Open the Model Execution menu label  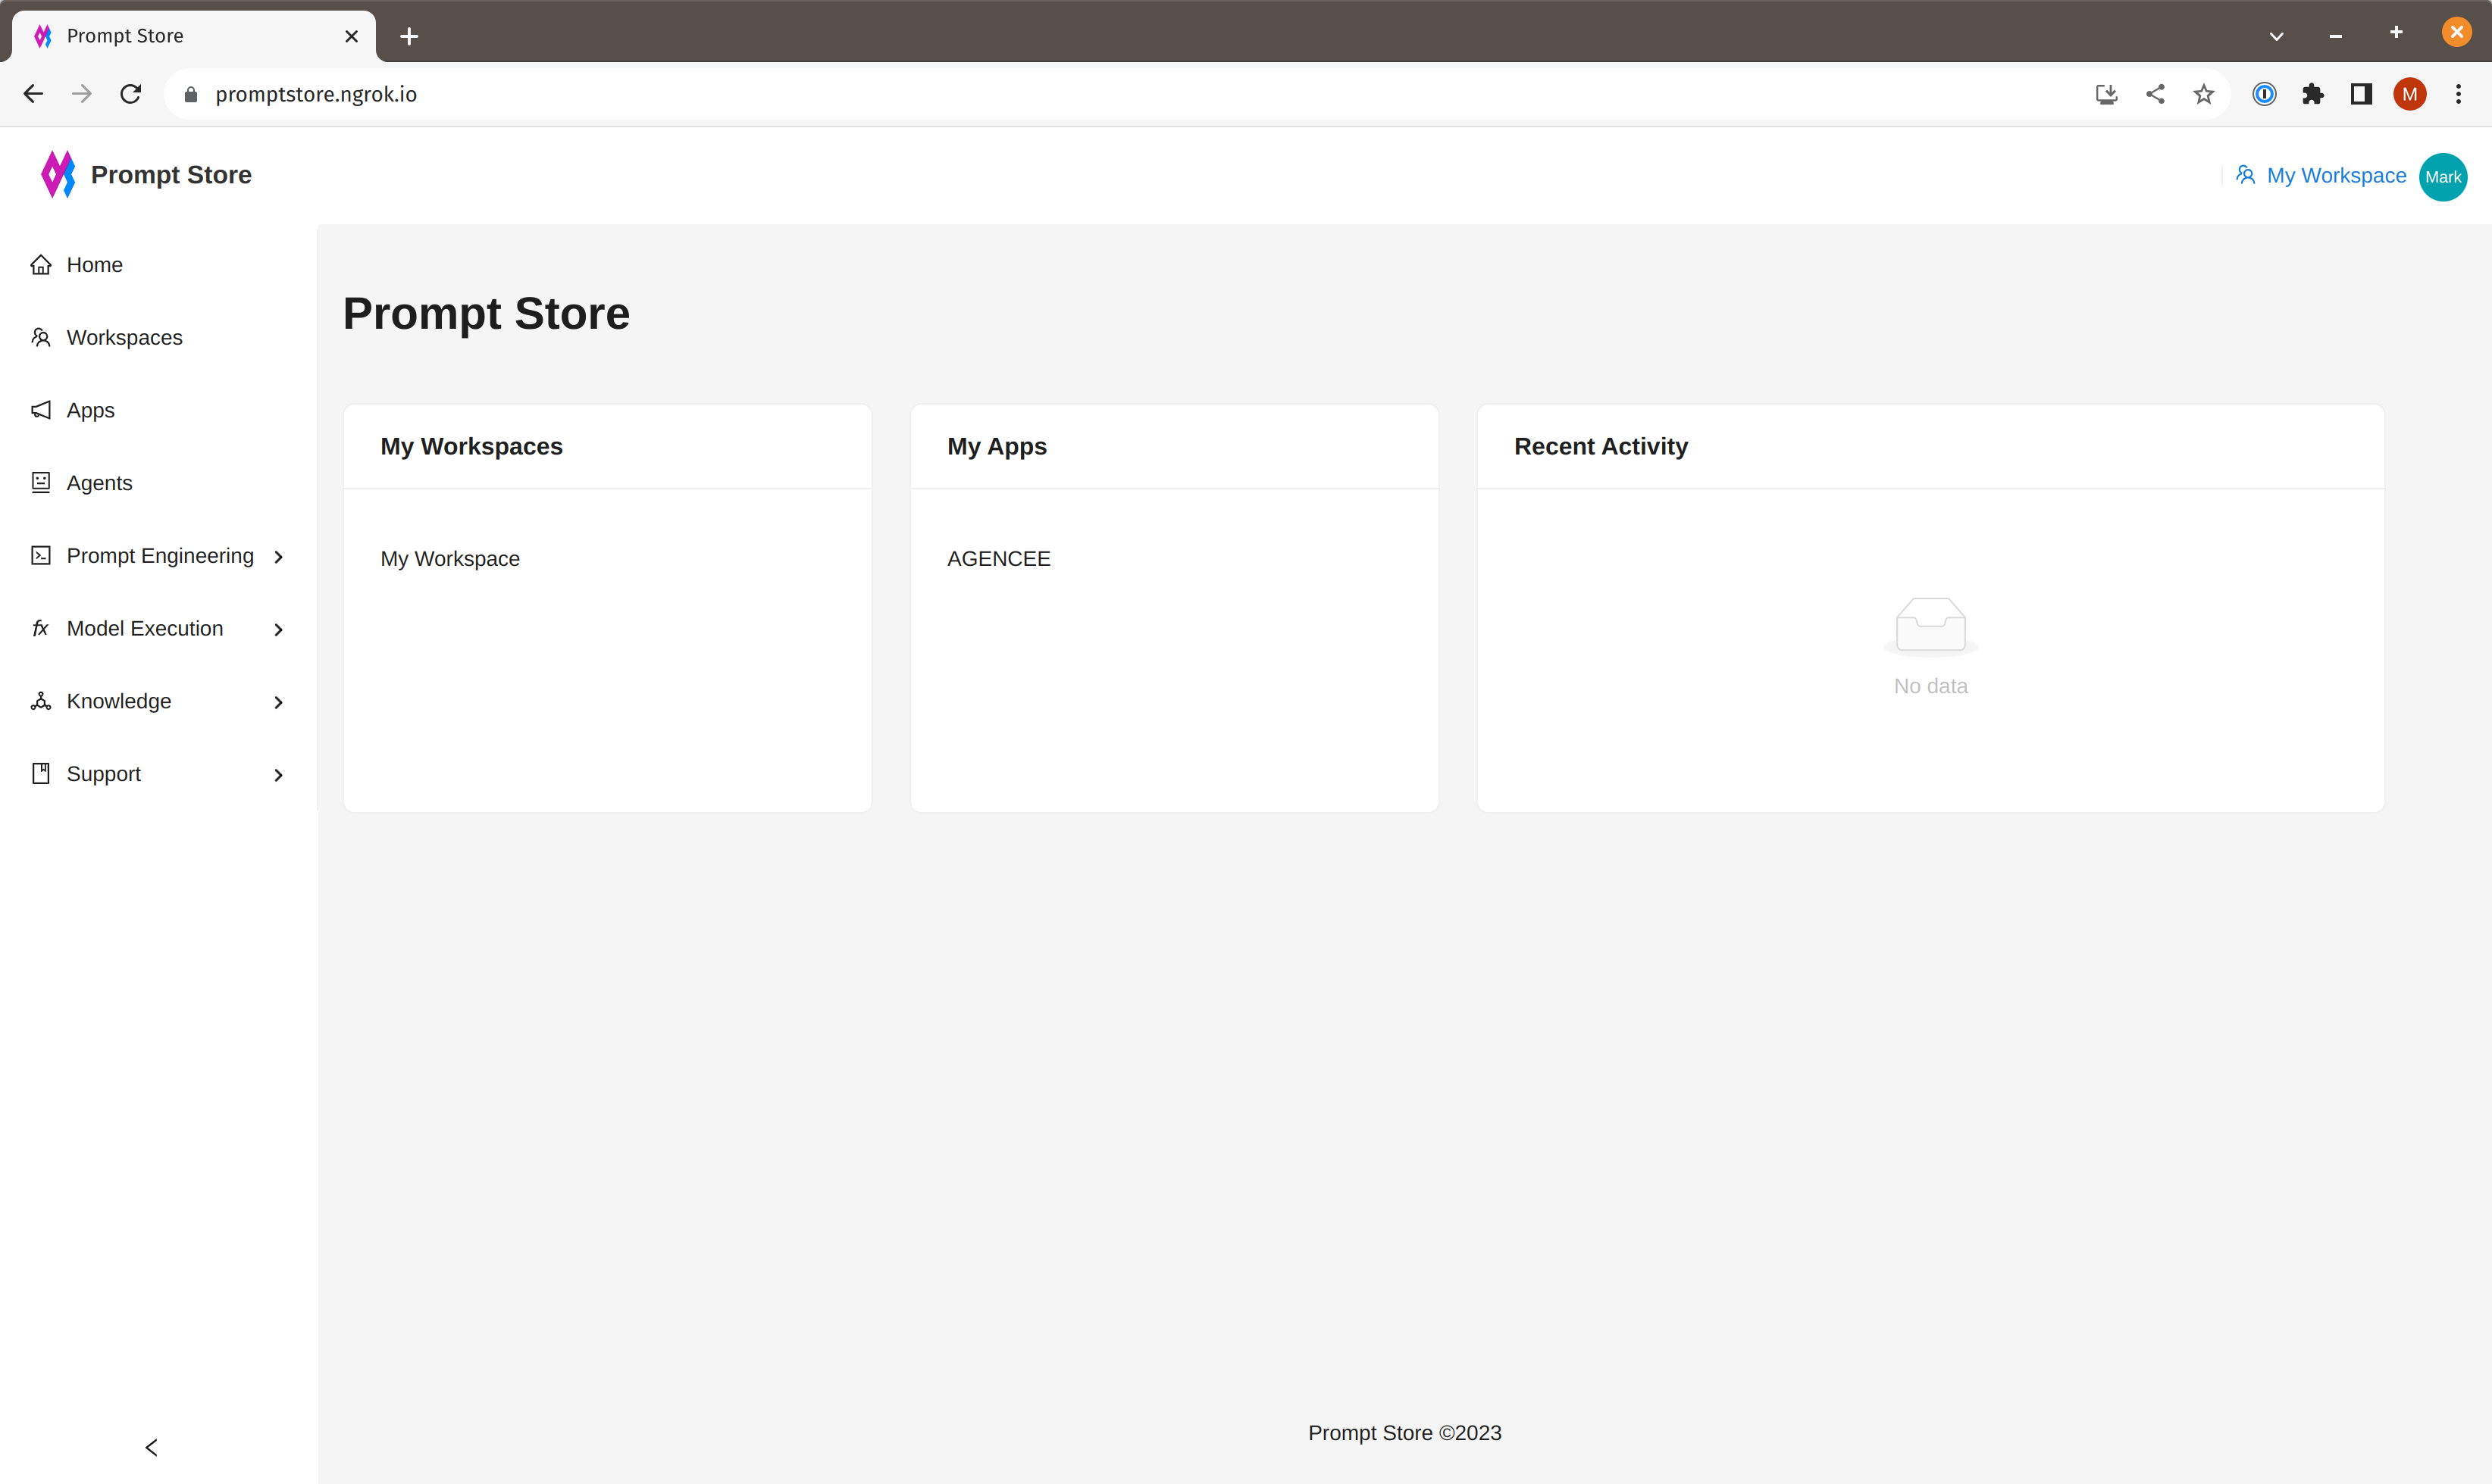click(x=145, y=629)
